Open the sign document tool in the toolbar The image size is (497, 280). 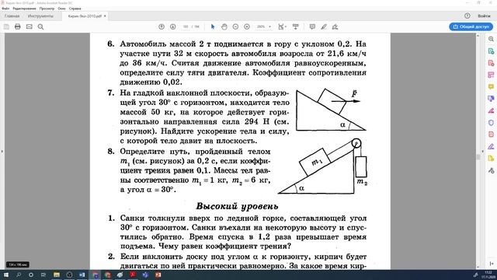335,27
